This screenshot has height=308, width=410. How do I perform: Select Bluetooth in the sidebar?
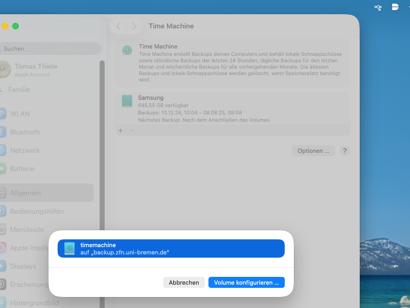coord(25,132)
